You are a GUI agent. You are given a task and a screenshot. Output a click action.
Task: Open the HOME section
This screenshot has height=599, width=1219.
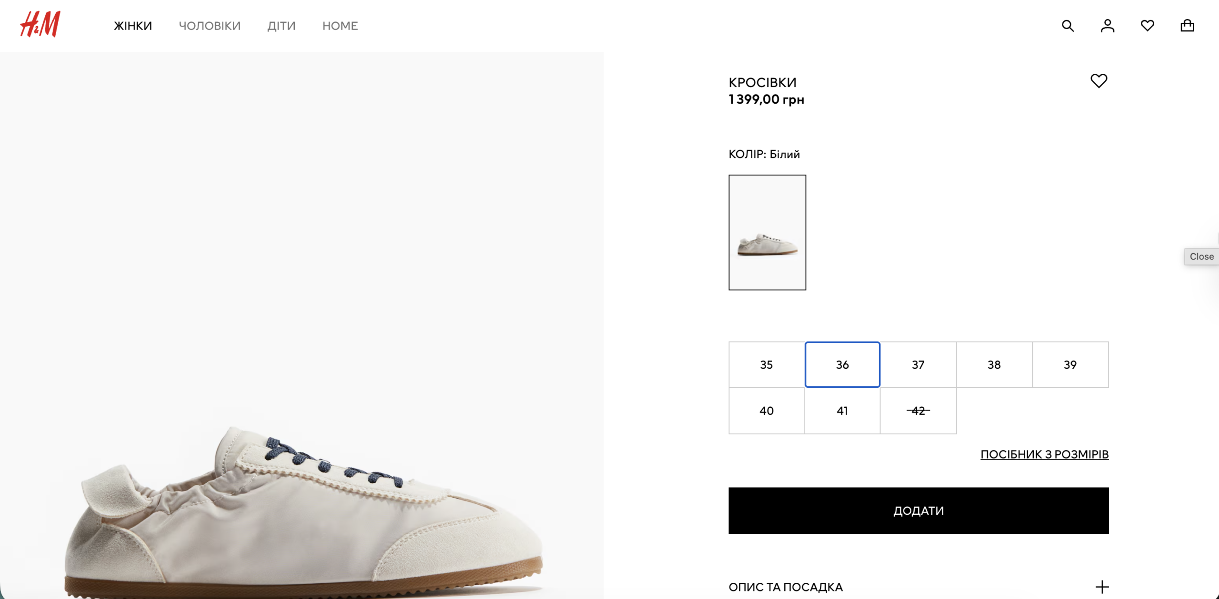(x=340, y=26)
